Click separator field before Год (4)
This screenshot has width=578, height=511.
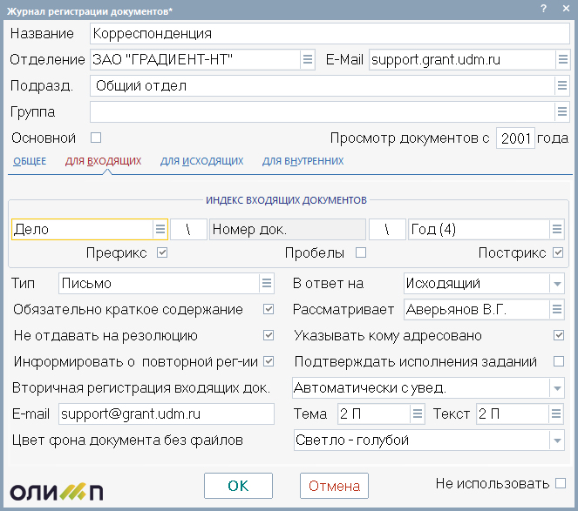(x=387, y=229)
